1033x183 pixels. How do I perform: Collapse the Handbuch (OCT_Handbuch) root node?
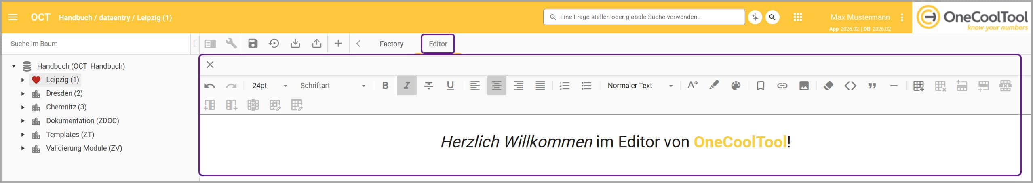tap(14, 66)
